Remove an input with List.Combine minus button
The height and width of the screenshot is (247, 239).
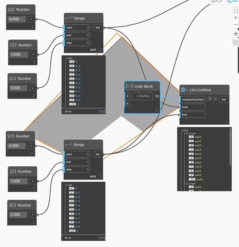tap(215, 99)
